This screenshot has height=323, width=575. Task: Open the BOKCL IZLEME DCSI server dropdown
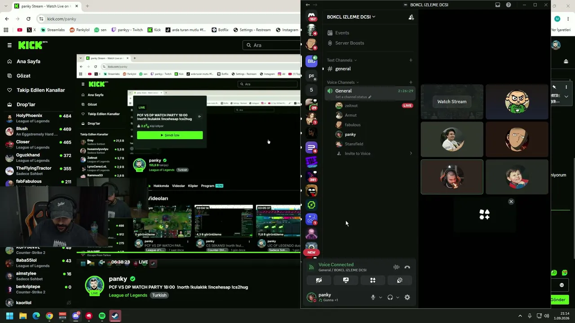click(351, 17)
